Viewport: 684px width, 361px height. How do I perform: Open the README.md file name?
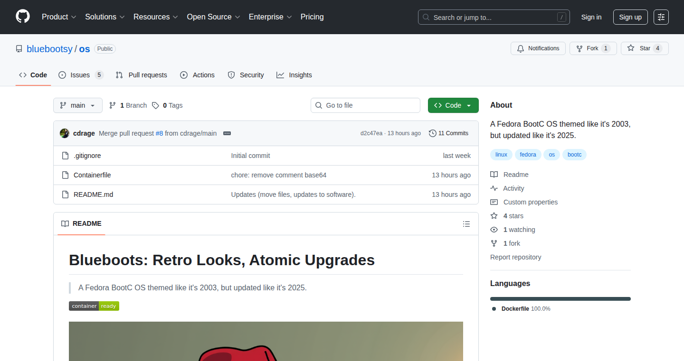pos(94,194)
